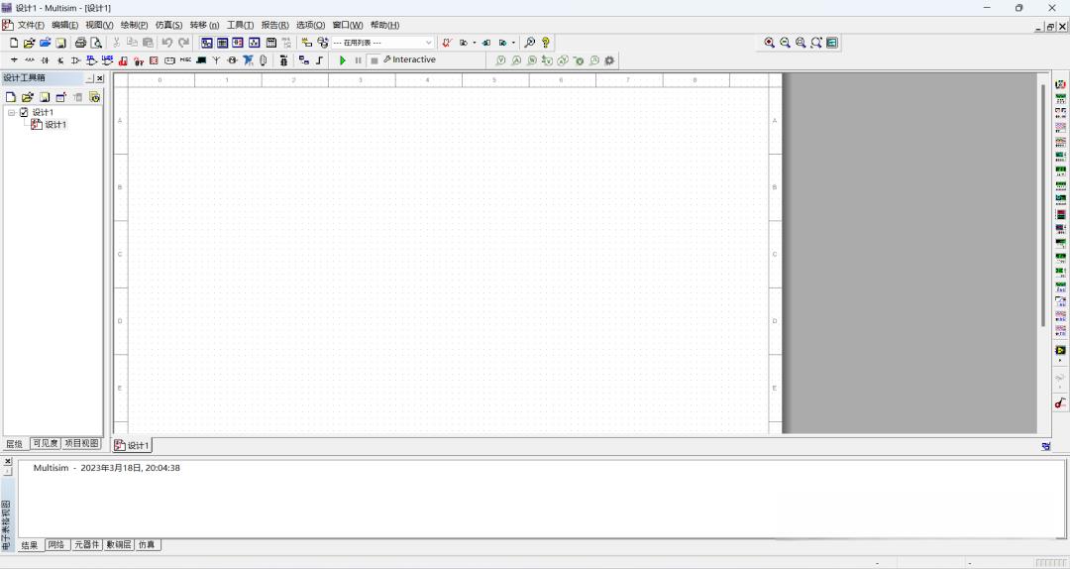
Task: Close the Design Toolbox panel
Action: pyautogui.click(x=100, y=78)
